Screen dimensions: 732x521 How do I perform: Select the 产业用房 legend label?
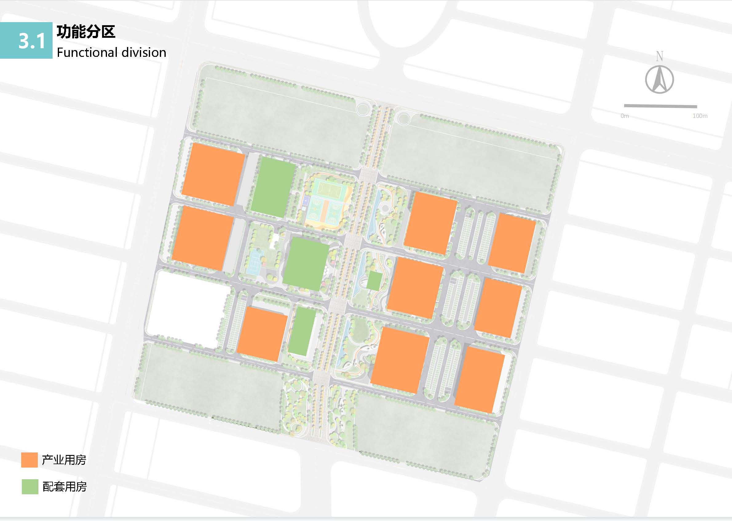point(64,460)
